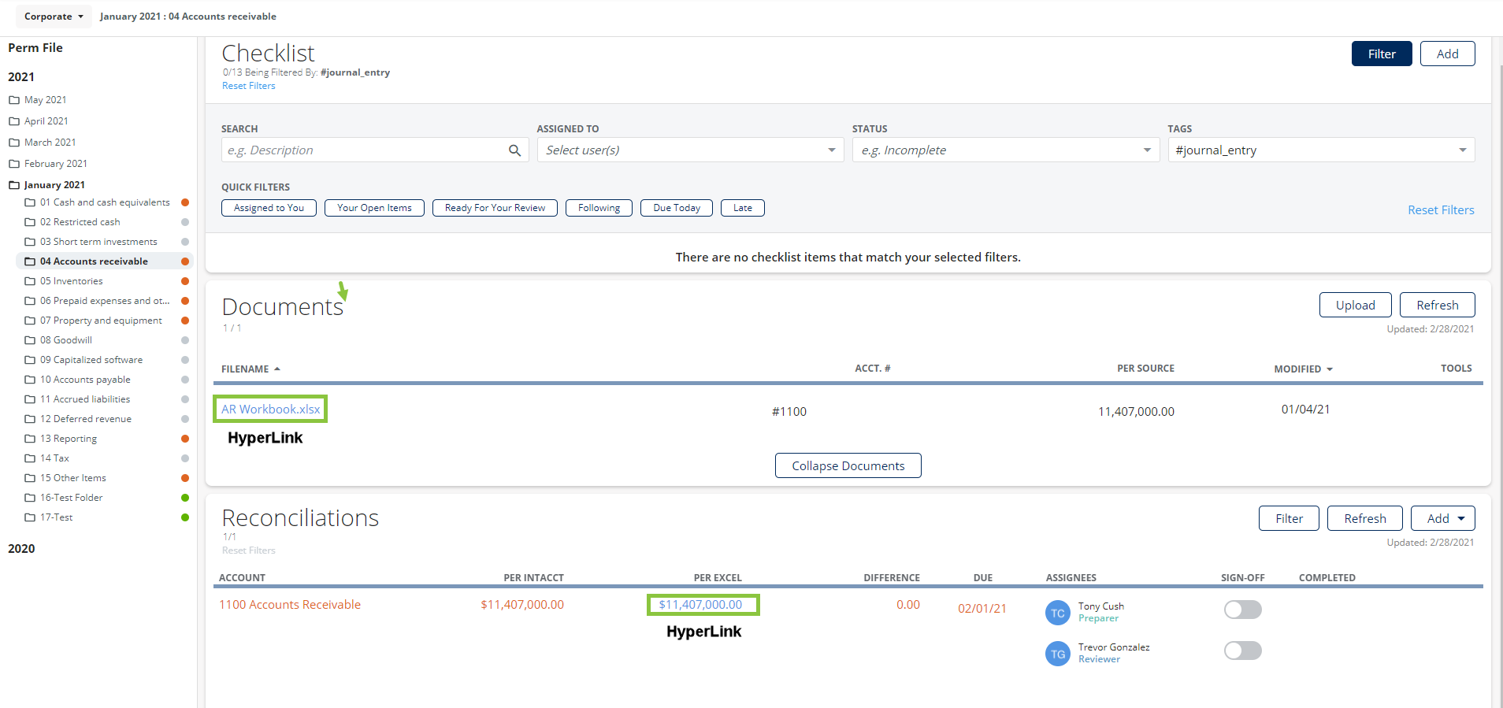Click Reset Filters link under Checklist title
This screenshot has height=708, width=1503.
(x=249, y=86)
